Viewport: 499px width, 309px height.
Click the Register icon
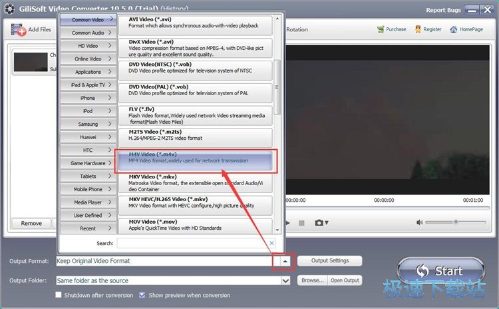point(418,29)
